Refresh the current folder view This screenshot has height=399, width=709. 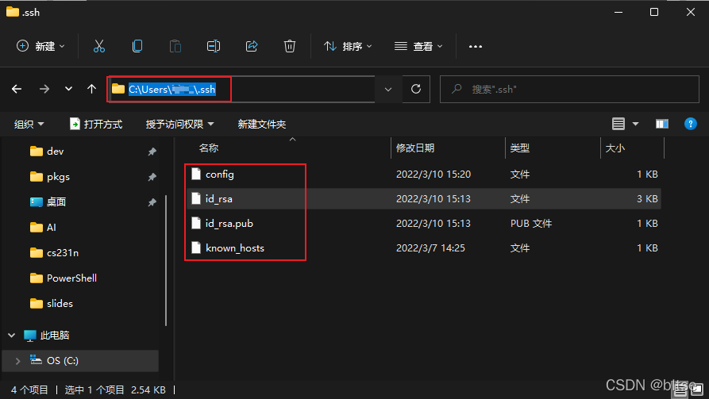tap(416, 89)
